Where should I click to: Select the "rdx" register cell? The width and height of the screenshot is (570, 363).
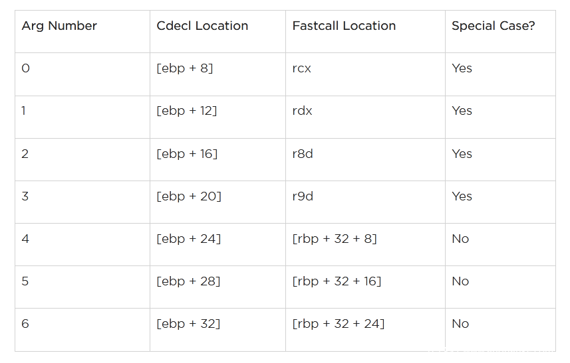[302, 111]
